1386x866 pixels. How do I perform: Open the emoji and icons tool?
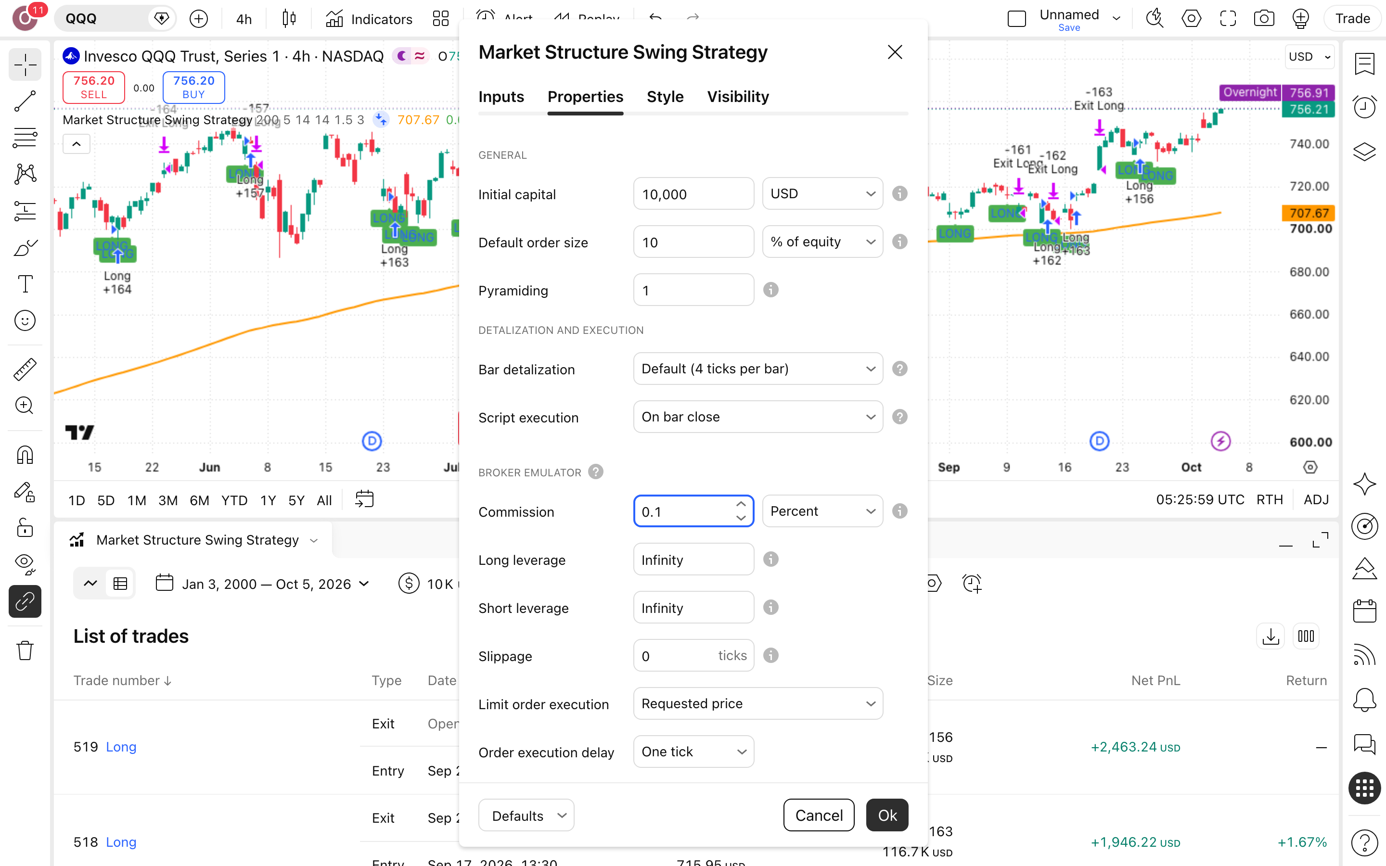click(x=25, y=321)
